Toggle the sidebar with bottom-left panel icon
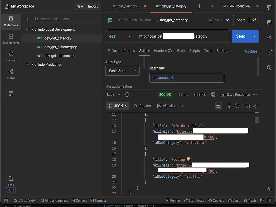 tap(6, 201)
